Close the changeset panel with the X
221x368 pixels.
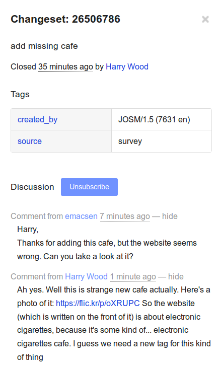coord(205,19)
